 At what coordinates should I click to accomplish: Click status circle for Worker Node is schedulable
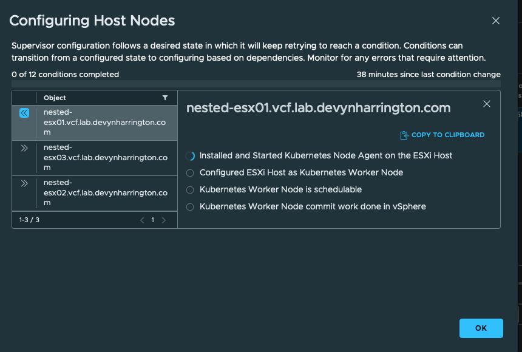(x=190, y=190)
